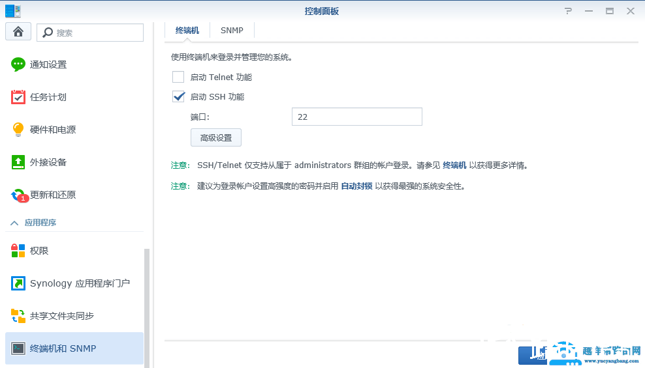Select 共享文件夹同步 label in sidebar
645x368 pixels.
pyautogui.click(x=62, y=315)
